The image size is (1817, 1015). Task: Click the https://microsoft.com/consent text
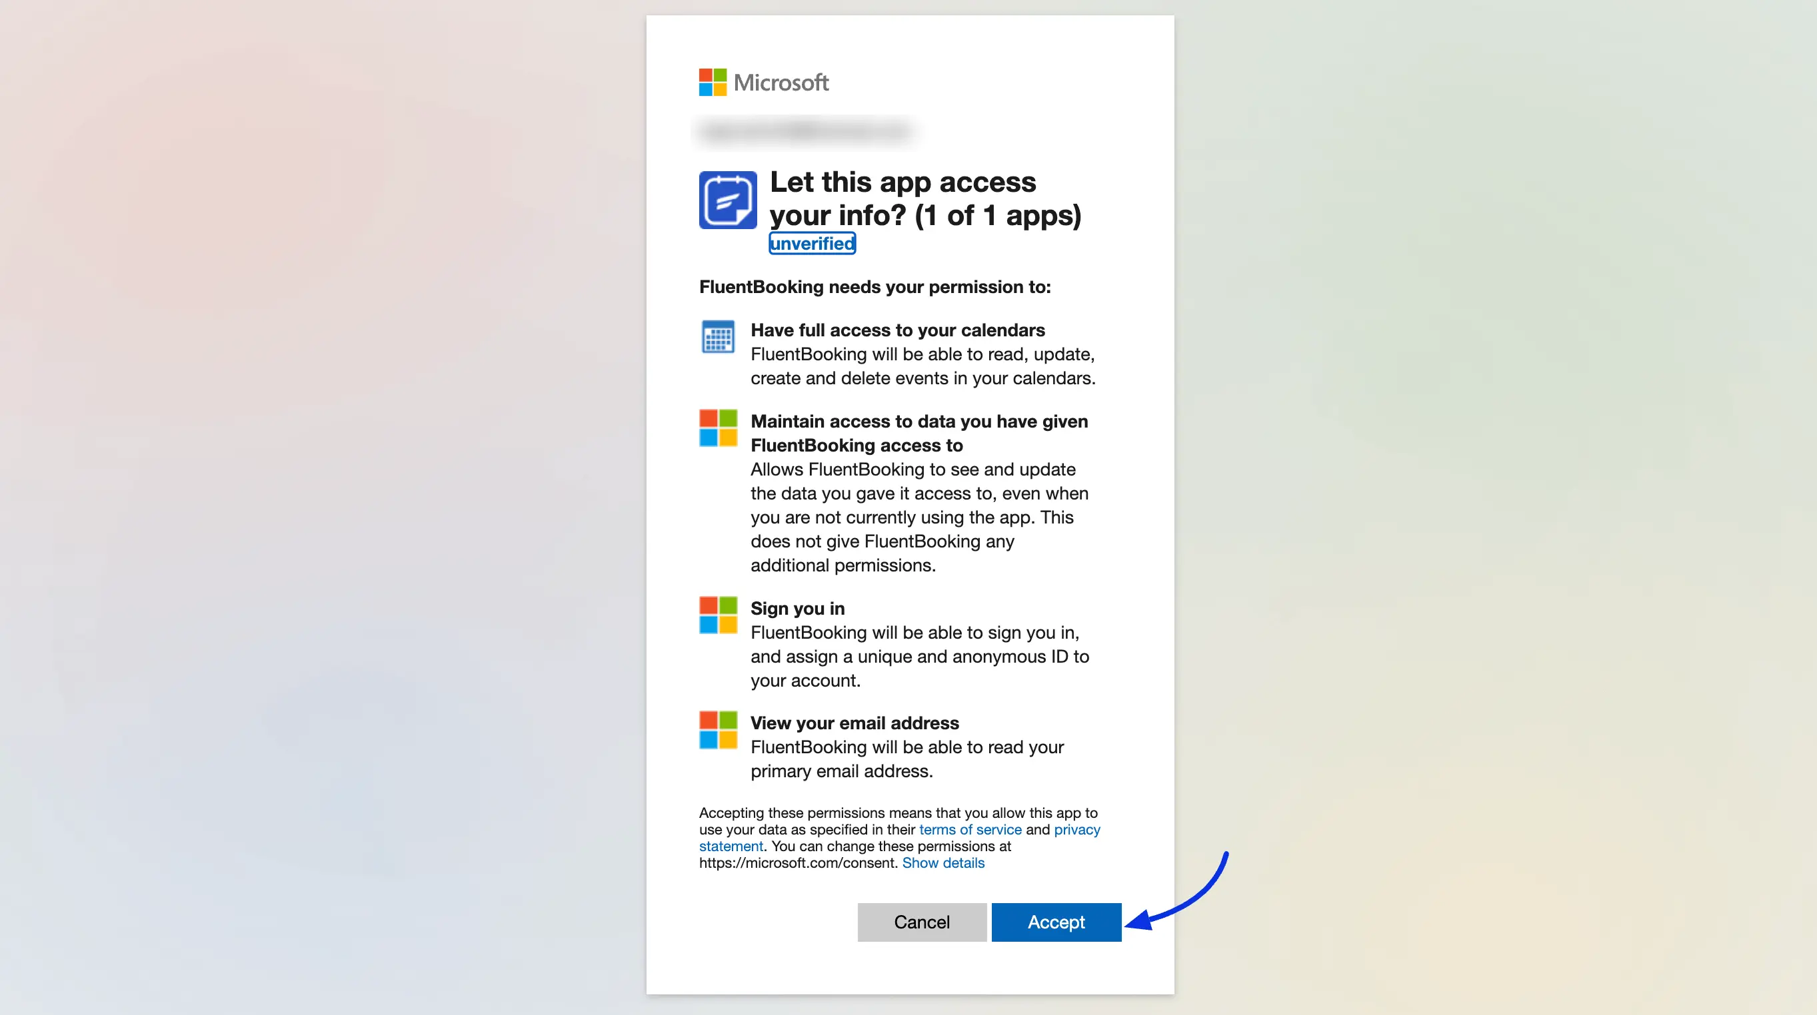[x=799, y=862]
